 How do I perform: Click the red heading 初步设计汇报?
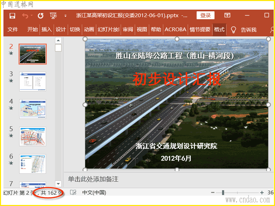(x=177, y=79)
